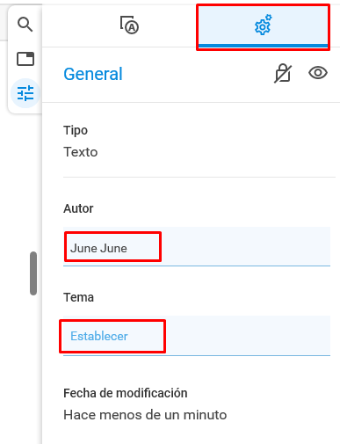340x444 pixels.
Task: Select the Tipo label
Action: tap(76, 130)
